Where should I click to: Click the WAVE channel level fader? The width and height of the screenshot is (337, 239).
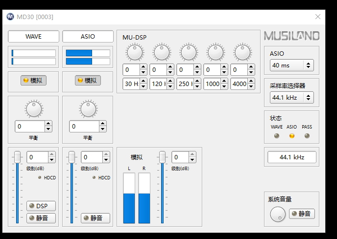[18, 157]
